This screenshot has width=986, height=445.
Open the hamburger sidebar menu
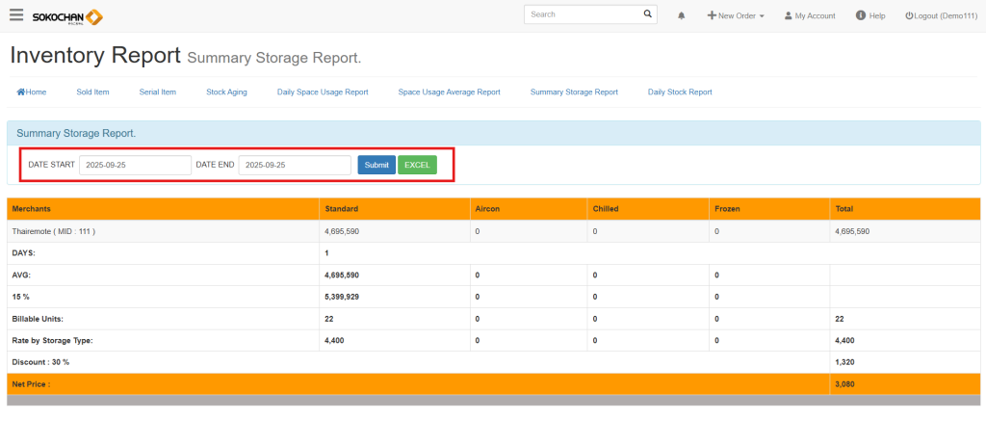coord(16,15)
